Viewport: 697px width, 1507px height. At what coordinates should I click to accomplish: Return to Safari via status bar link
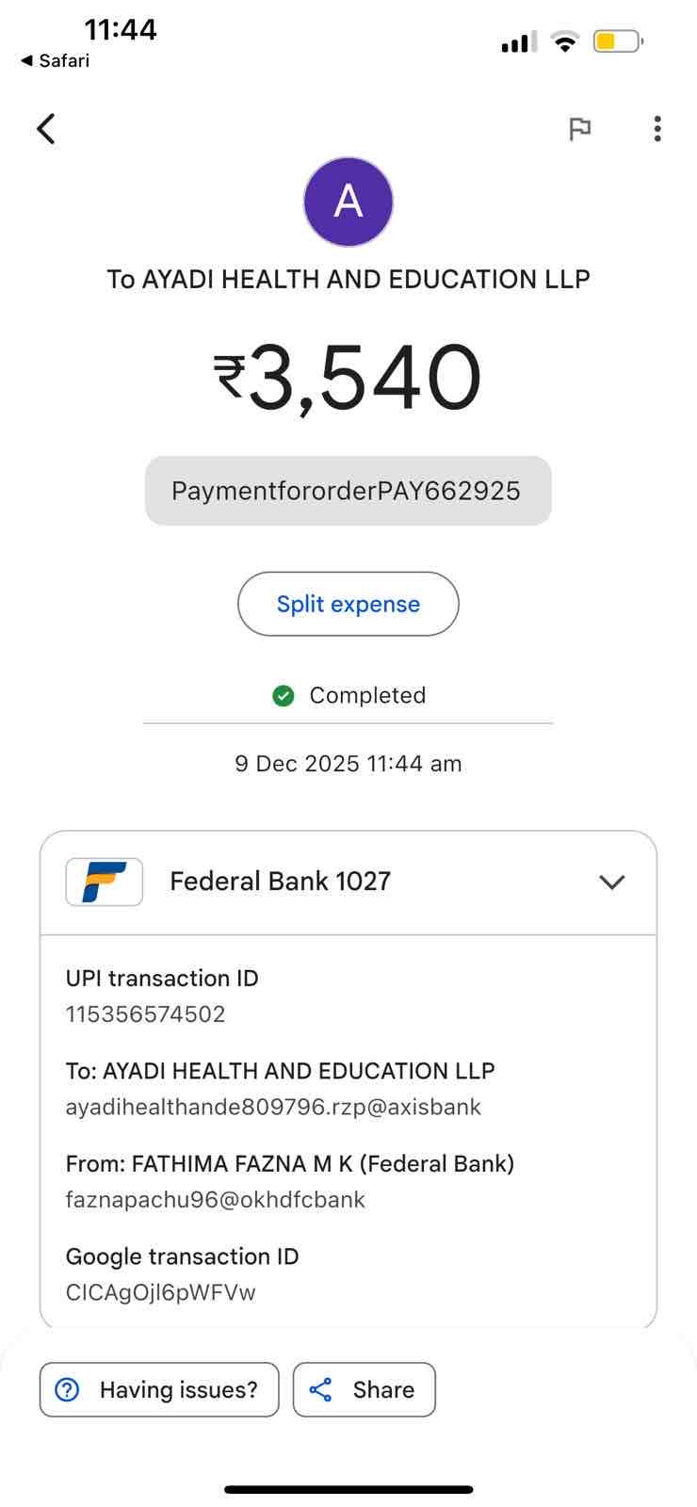(x=56, y=60)
